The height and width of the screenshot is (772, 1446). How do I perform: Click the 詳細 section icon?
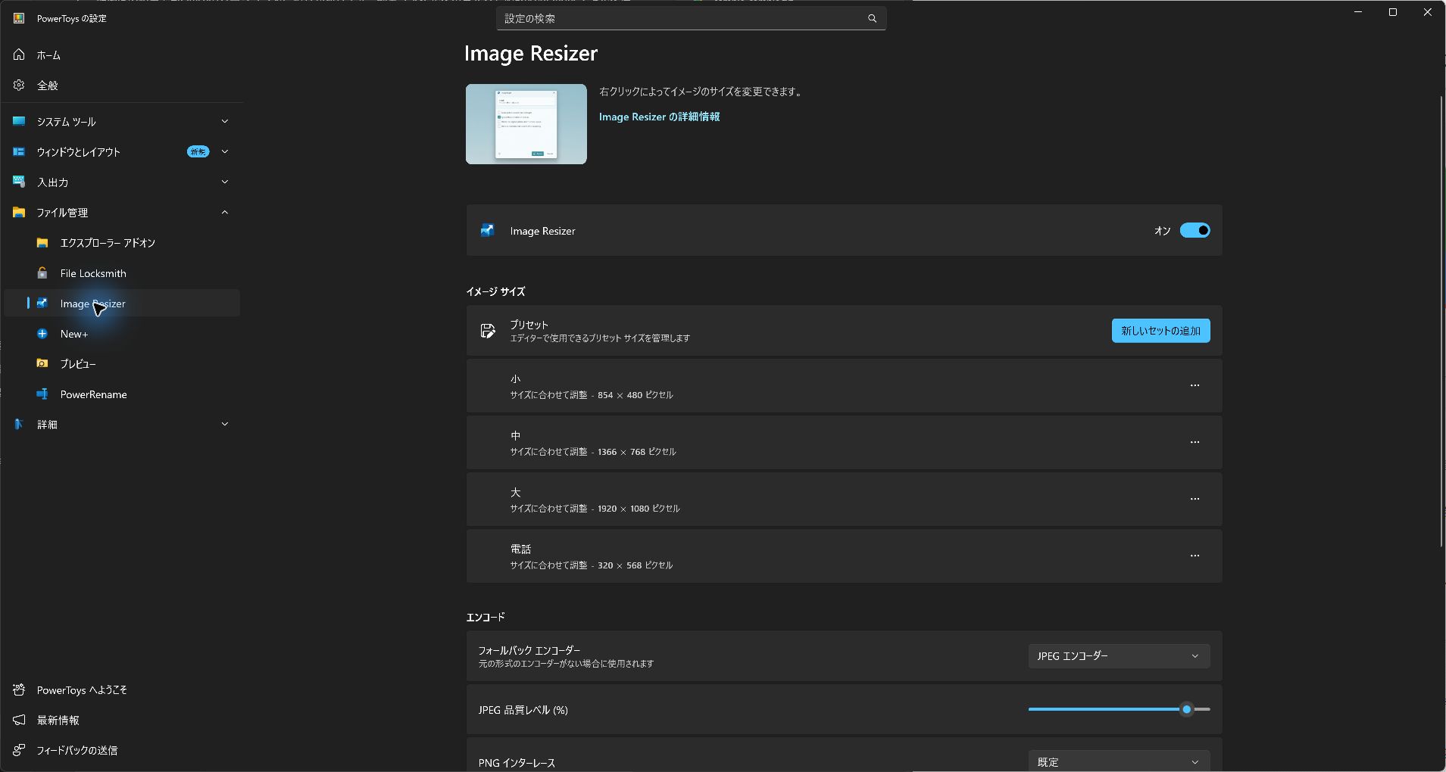click(19, 424)
